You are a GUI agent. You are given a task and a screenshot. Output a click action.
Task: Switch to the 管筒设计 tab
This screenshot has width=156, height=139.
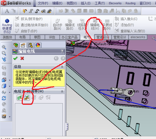pyautogui.click(x=120, y=37)
